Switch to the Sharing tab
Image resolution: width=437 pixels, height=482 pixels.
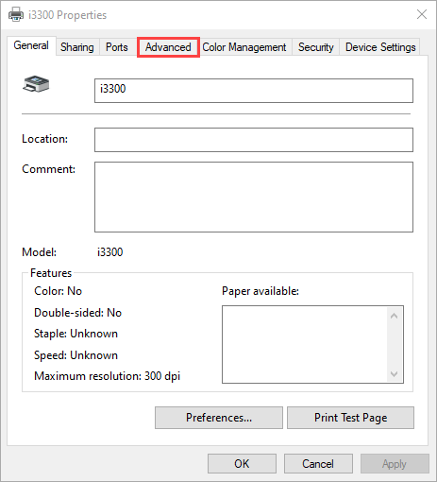click(77, 47)
